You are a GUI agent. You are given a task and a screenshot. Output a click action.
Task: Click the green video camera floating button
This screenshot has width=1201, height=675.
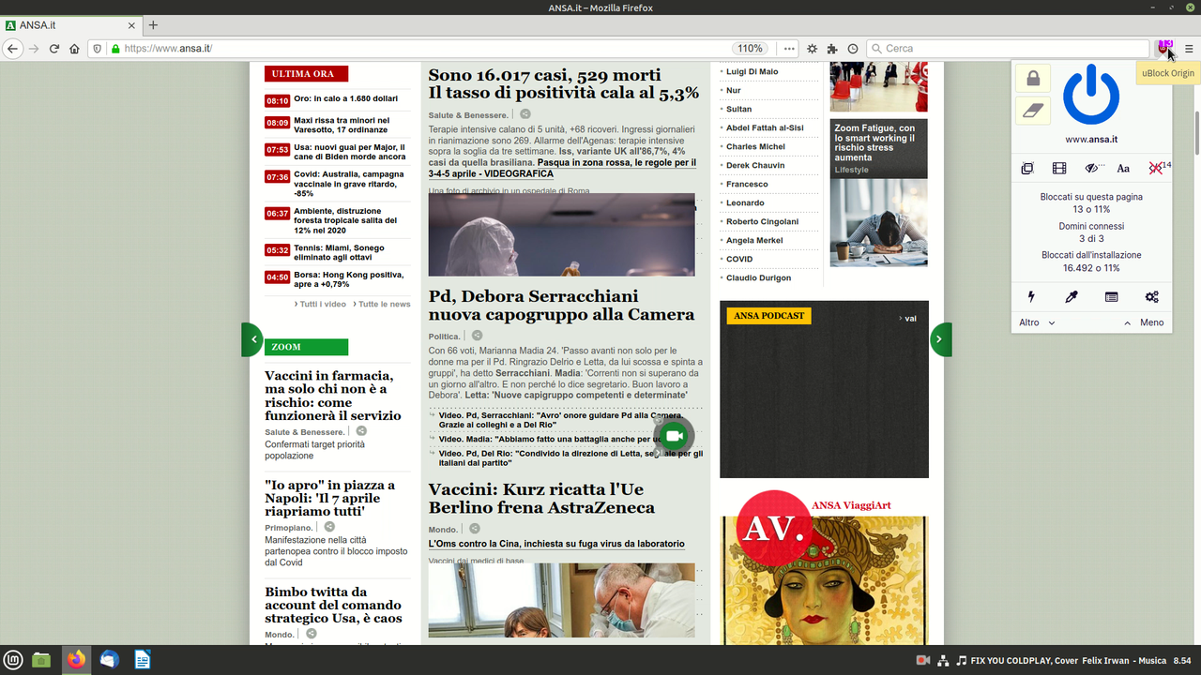click(x=675, y=436)
